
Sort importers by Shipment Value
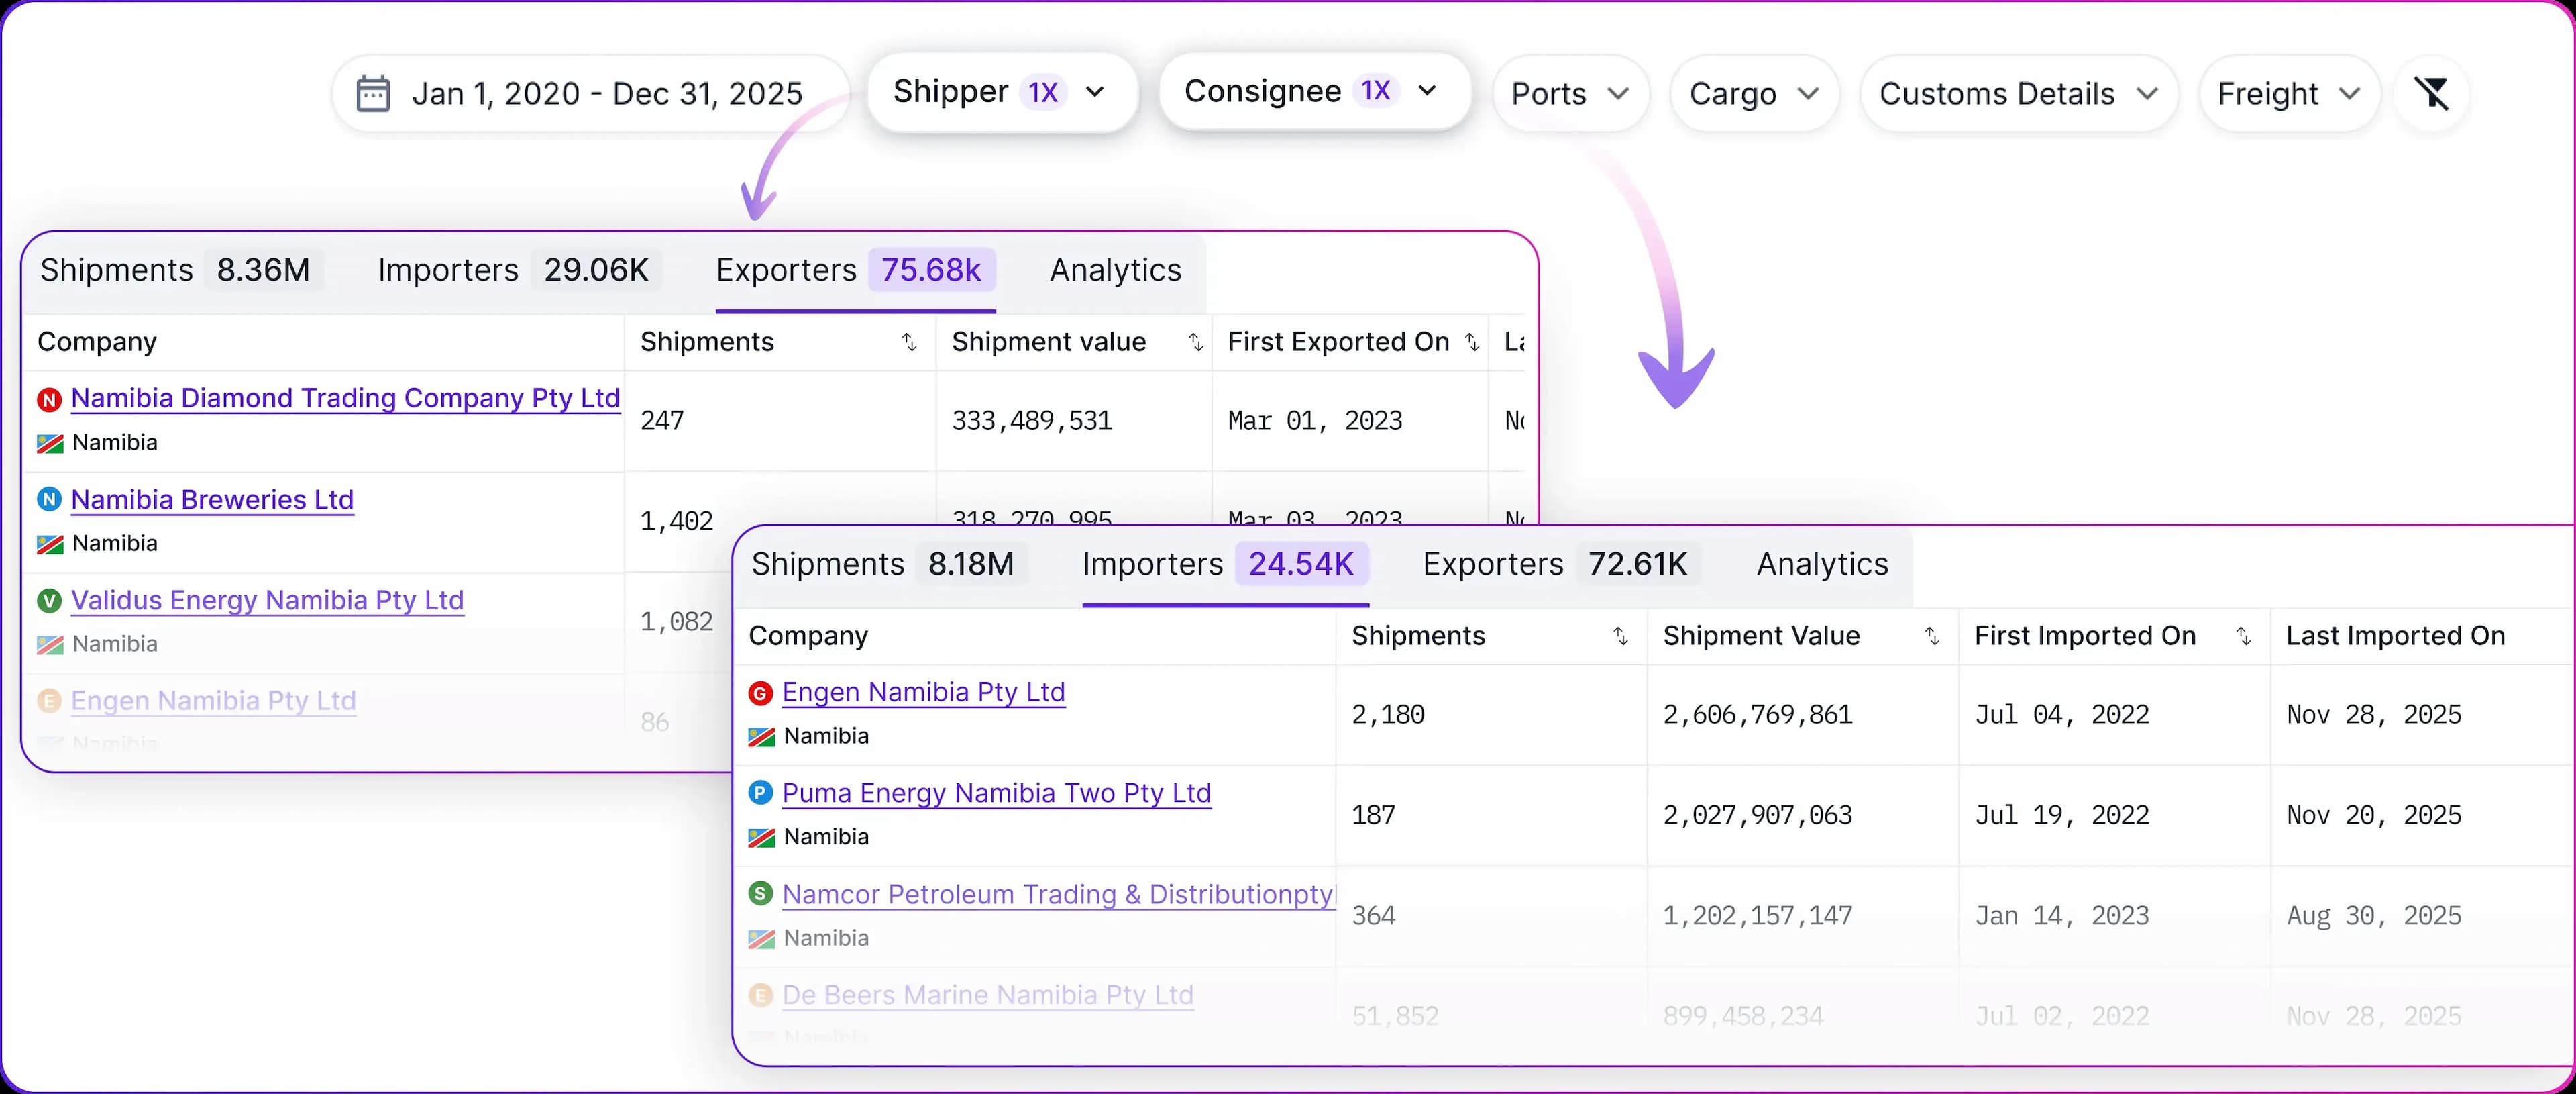1932,636
